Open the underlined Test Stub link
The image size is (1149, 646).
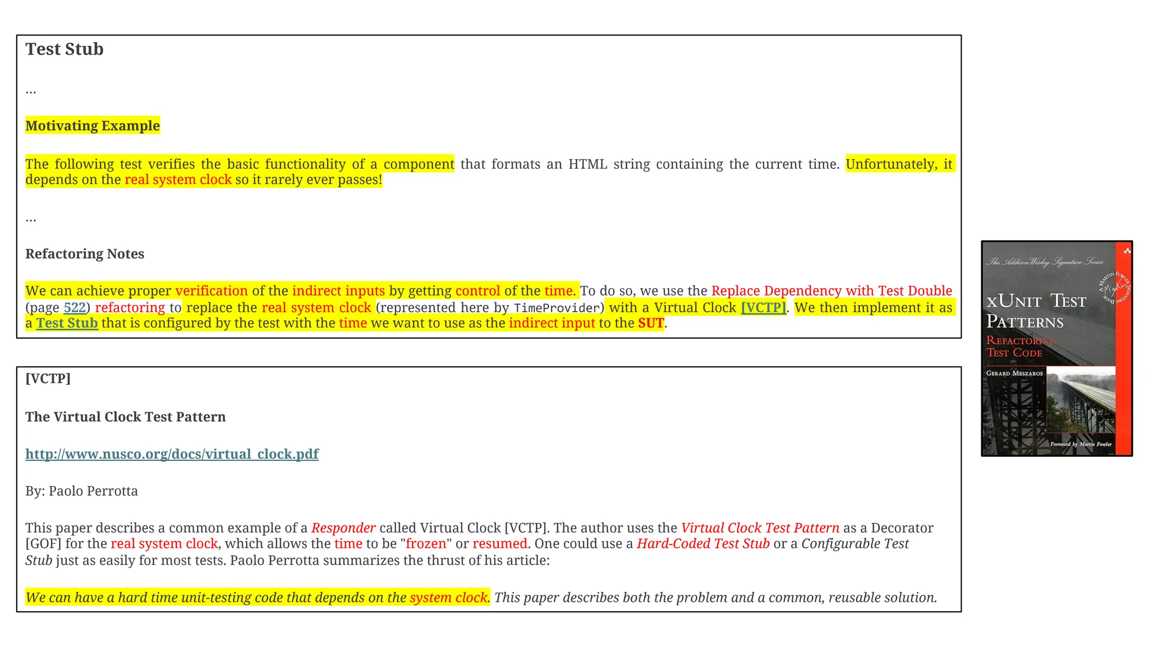(x=67, y=324)
